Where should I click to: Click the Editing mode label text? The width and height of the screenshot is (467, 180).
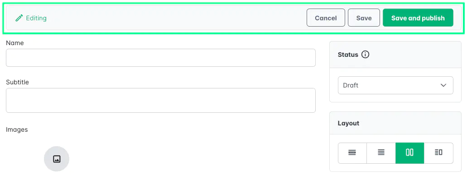(x=36, y=18)
